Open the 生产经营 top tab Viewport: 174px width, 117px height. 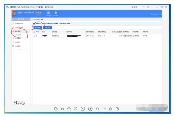point(55,13)
